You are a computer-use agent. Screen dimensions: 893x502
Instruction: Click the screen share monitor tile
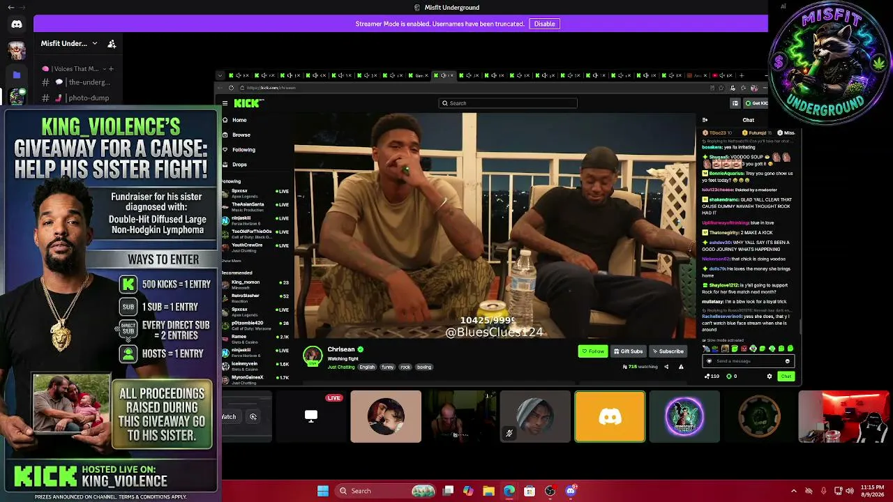[311, 417]
